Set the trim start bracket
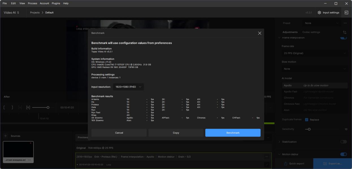 [x=5, y=107]
